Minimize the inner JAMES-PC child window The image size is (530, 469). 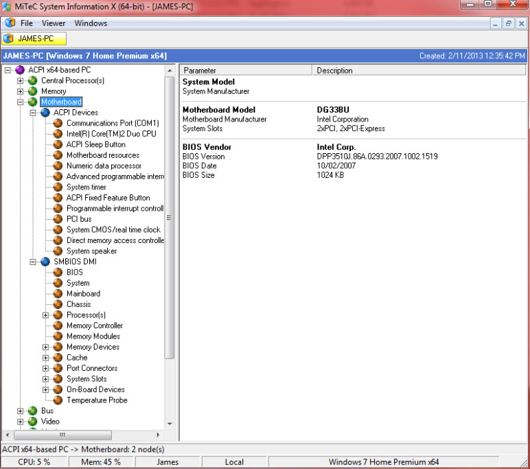tap(495, 23)
